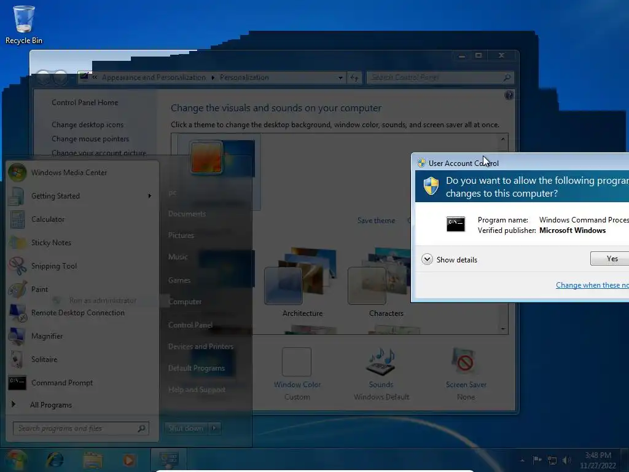Click the breadcrumb arrow after Appearance and Personalization
Image resolution: width=629 pixels, height=472 pixels.
pyautogui.click(x=213, y=77)
